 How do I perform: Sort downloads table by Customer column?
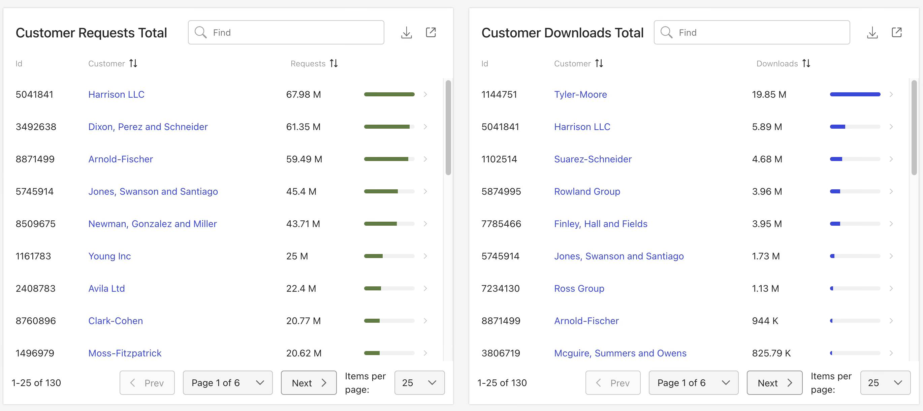click(x=599, y=63)
